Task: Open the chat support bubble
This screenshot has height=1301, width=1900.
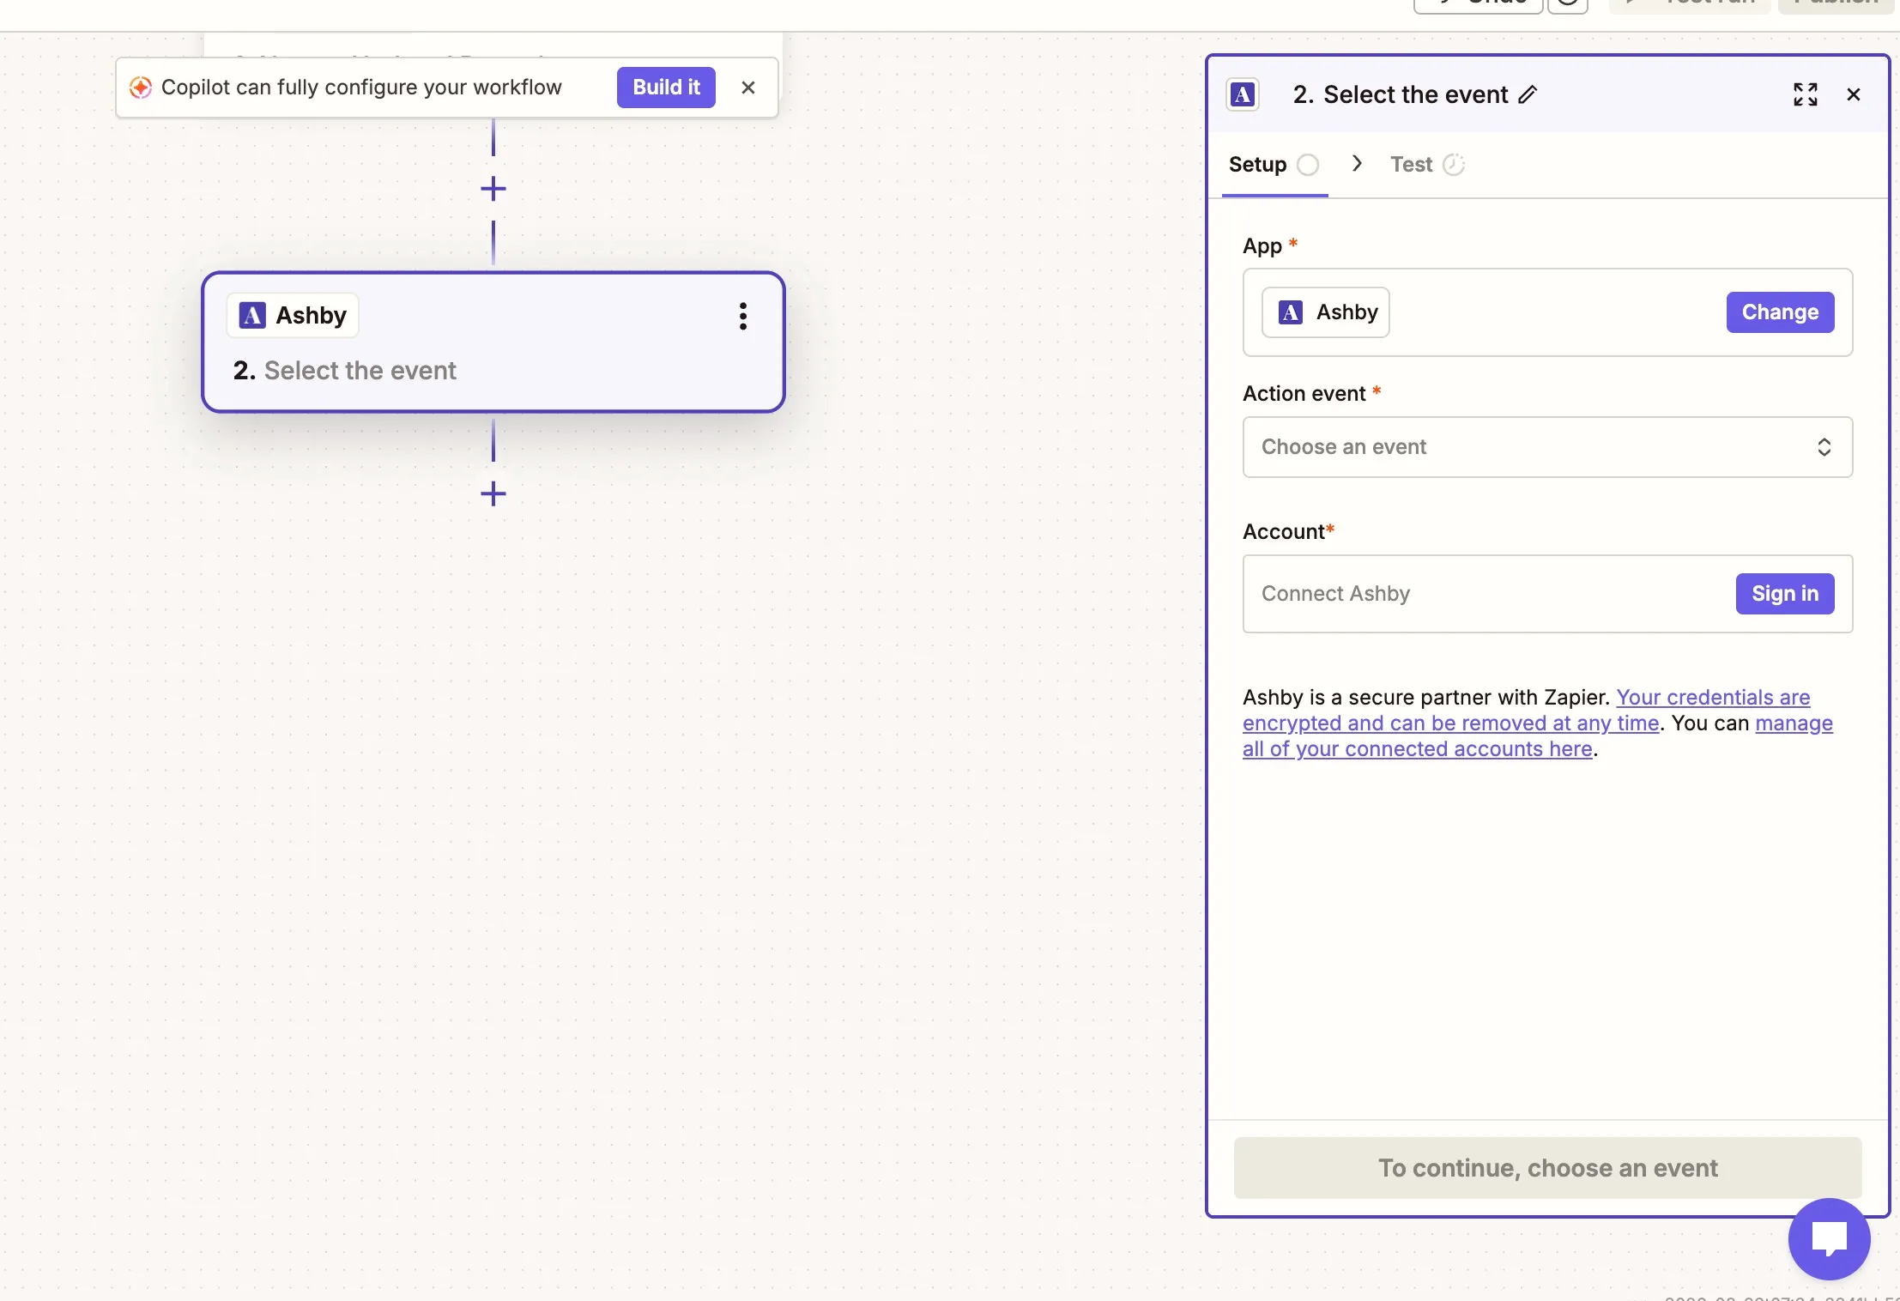Action: pos(1829,1238)
